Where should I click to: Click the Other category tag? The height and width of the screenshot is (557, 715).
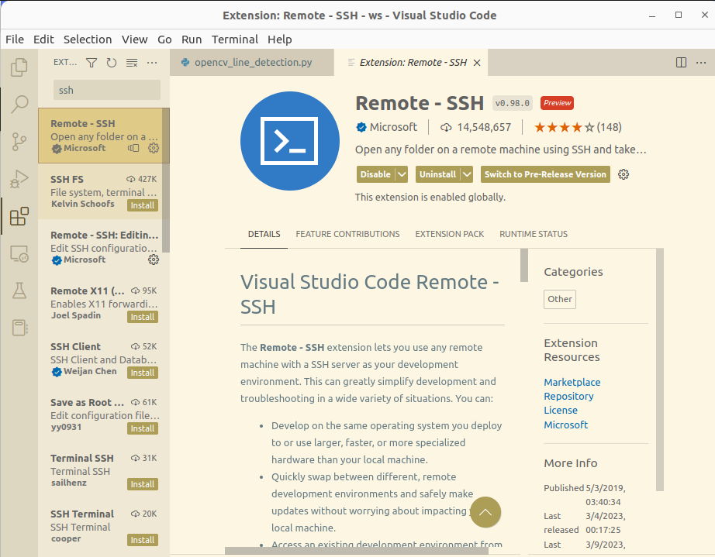pos(559,299)
